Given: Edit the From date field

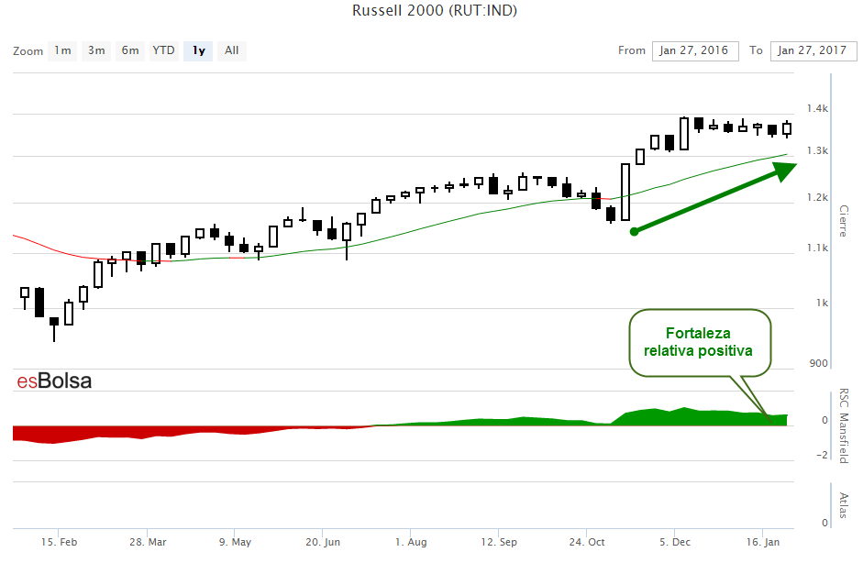Looking at the screenshot, I should tap(695, 50).
